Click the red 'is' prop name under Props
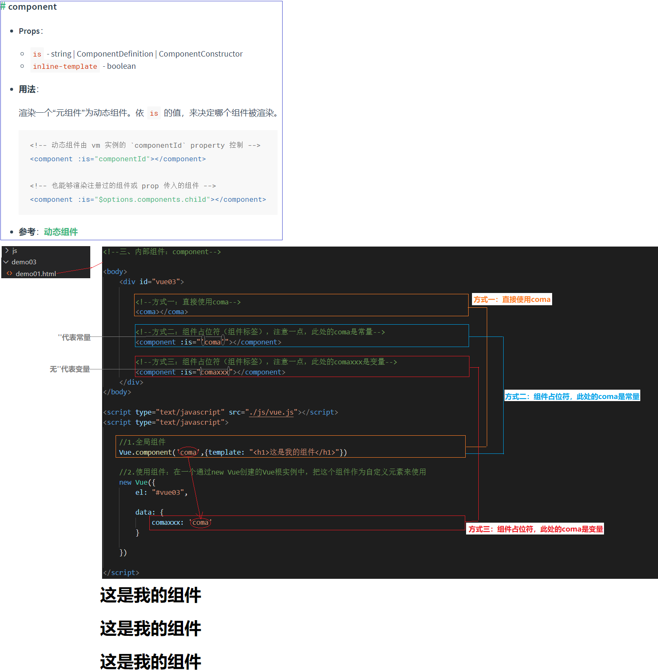Image resolution: width=658 pixels, height=670 pixels. tap(37, 54)
